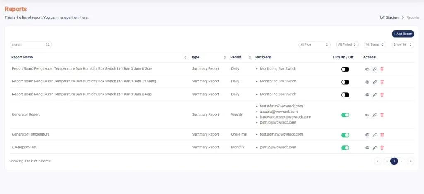Delete the Generator Temperature report
The height and width of the screenshot is (194, 424).
(382, 135)
